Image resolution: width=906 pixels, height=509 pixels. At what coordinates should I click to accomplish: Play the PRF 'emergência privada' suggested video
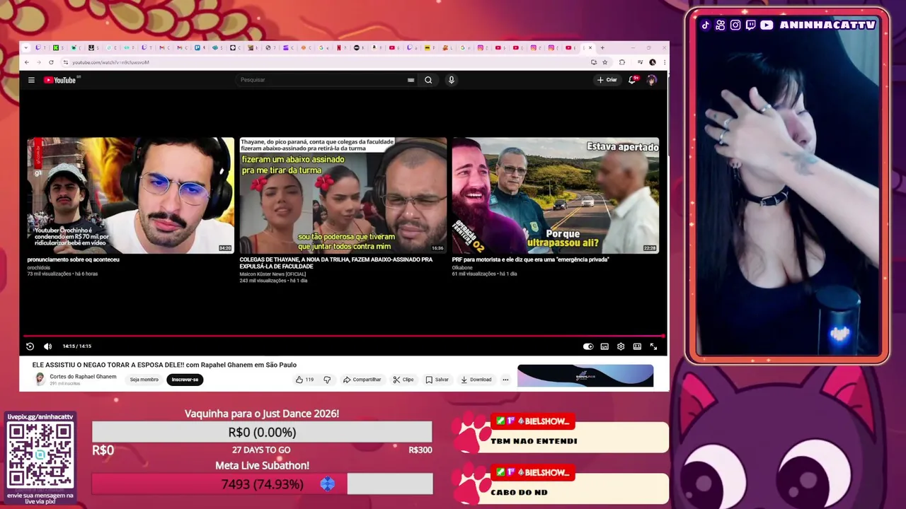pos(556,195)
